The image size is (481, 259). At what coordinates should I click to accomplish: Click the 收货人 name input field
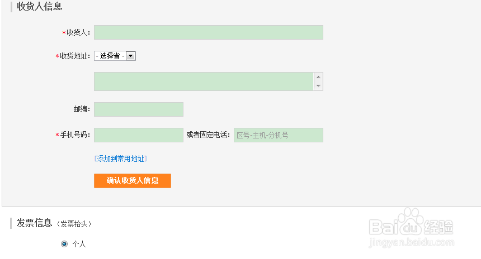coord(208,32)
